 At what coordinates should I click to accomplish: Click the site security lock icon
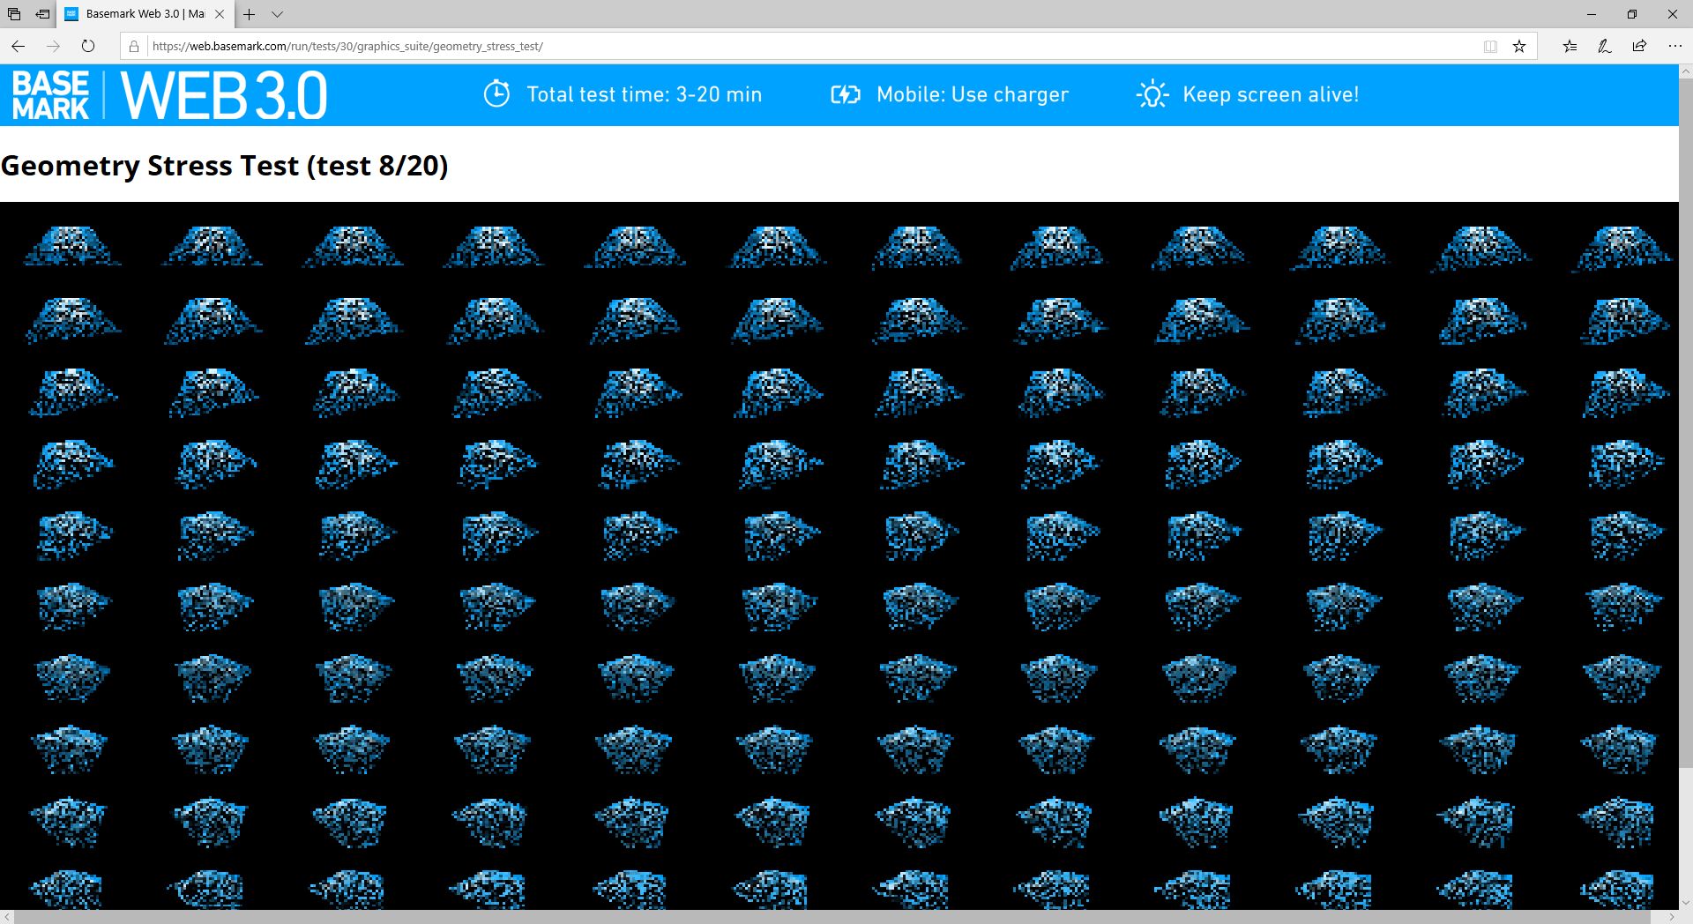(133, 46)
